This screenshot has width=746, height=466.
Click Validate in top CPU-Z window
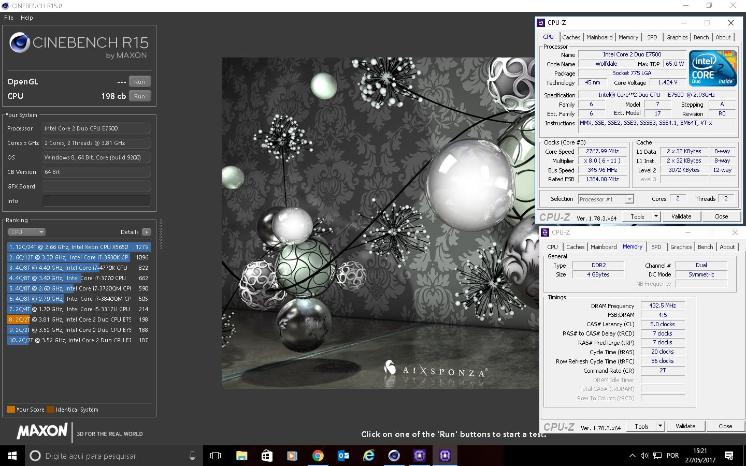681,216
